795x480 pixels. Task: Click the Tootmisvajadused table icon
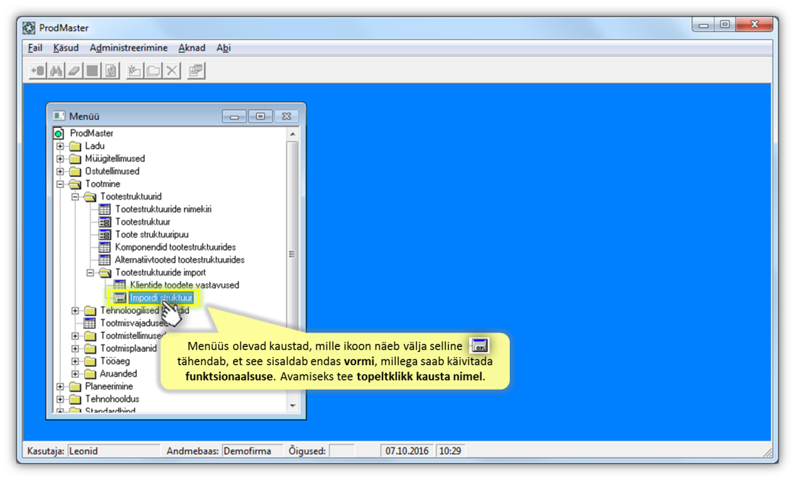pyautogui.click(x=89, y=323)
